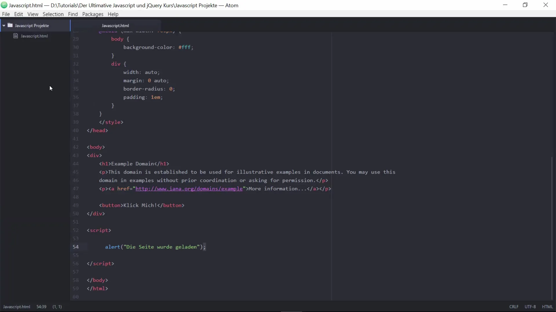556x312 pixels.
Task: Open the Packages menu
Action: point(93,14)
